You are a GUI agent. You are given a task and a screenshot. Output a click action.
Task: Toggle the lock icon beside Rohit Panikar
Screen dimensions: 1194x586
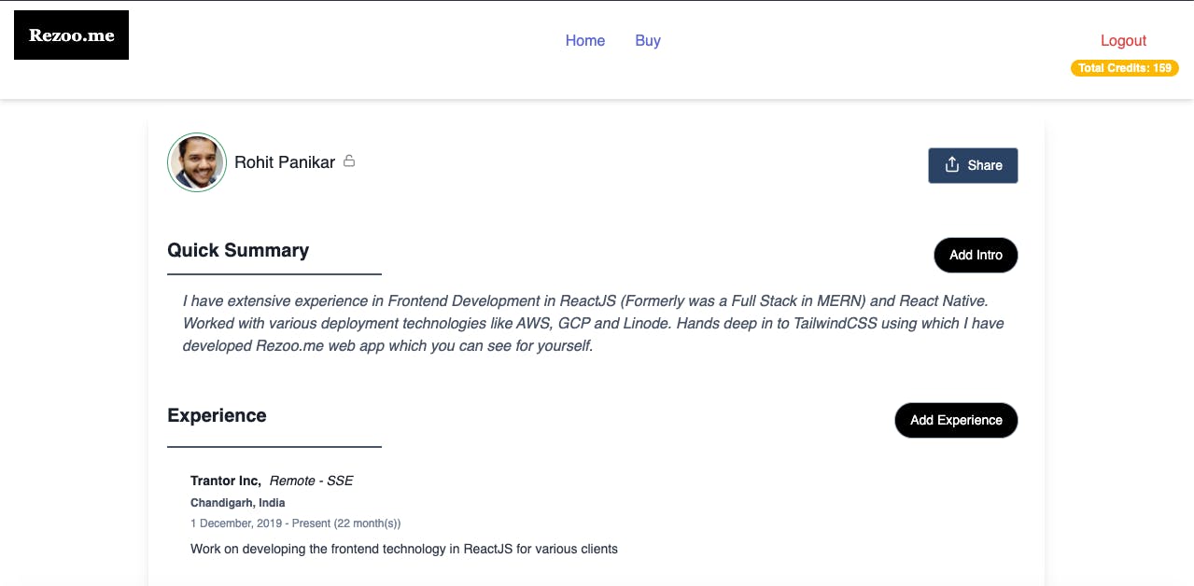(349, 161)
